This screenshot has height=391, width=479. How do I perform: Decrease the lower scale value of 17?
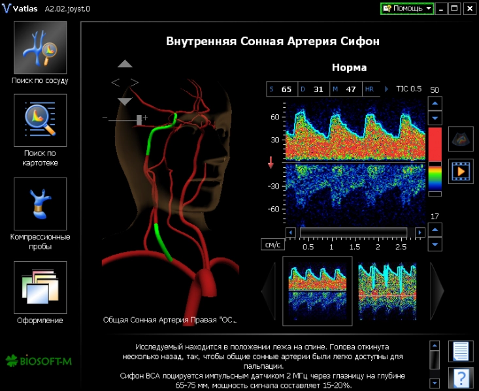coord(435,243)
